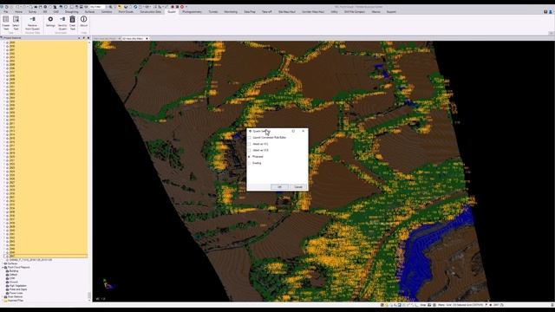Open the My Filter dropdown in toolbar
This screenshot has width=555, height=312.
tap(98, 7)
